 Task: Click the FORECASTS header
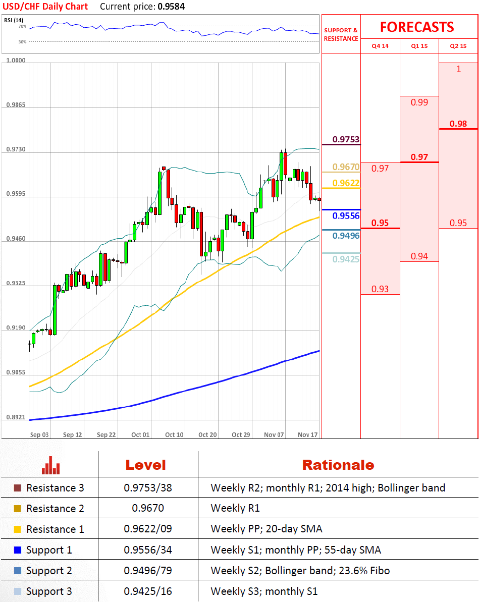(417, 27)
